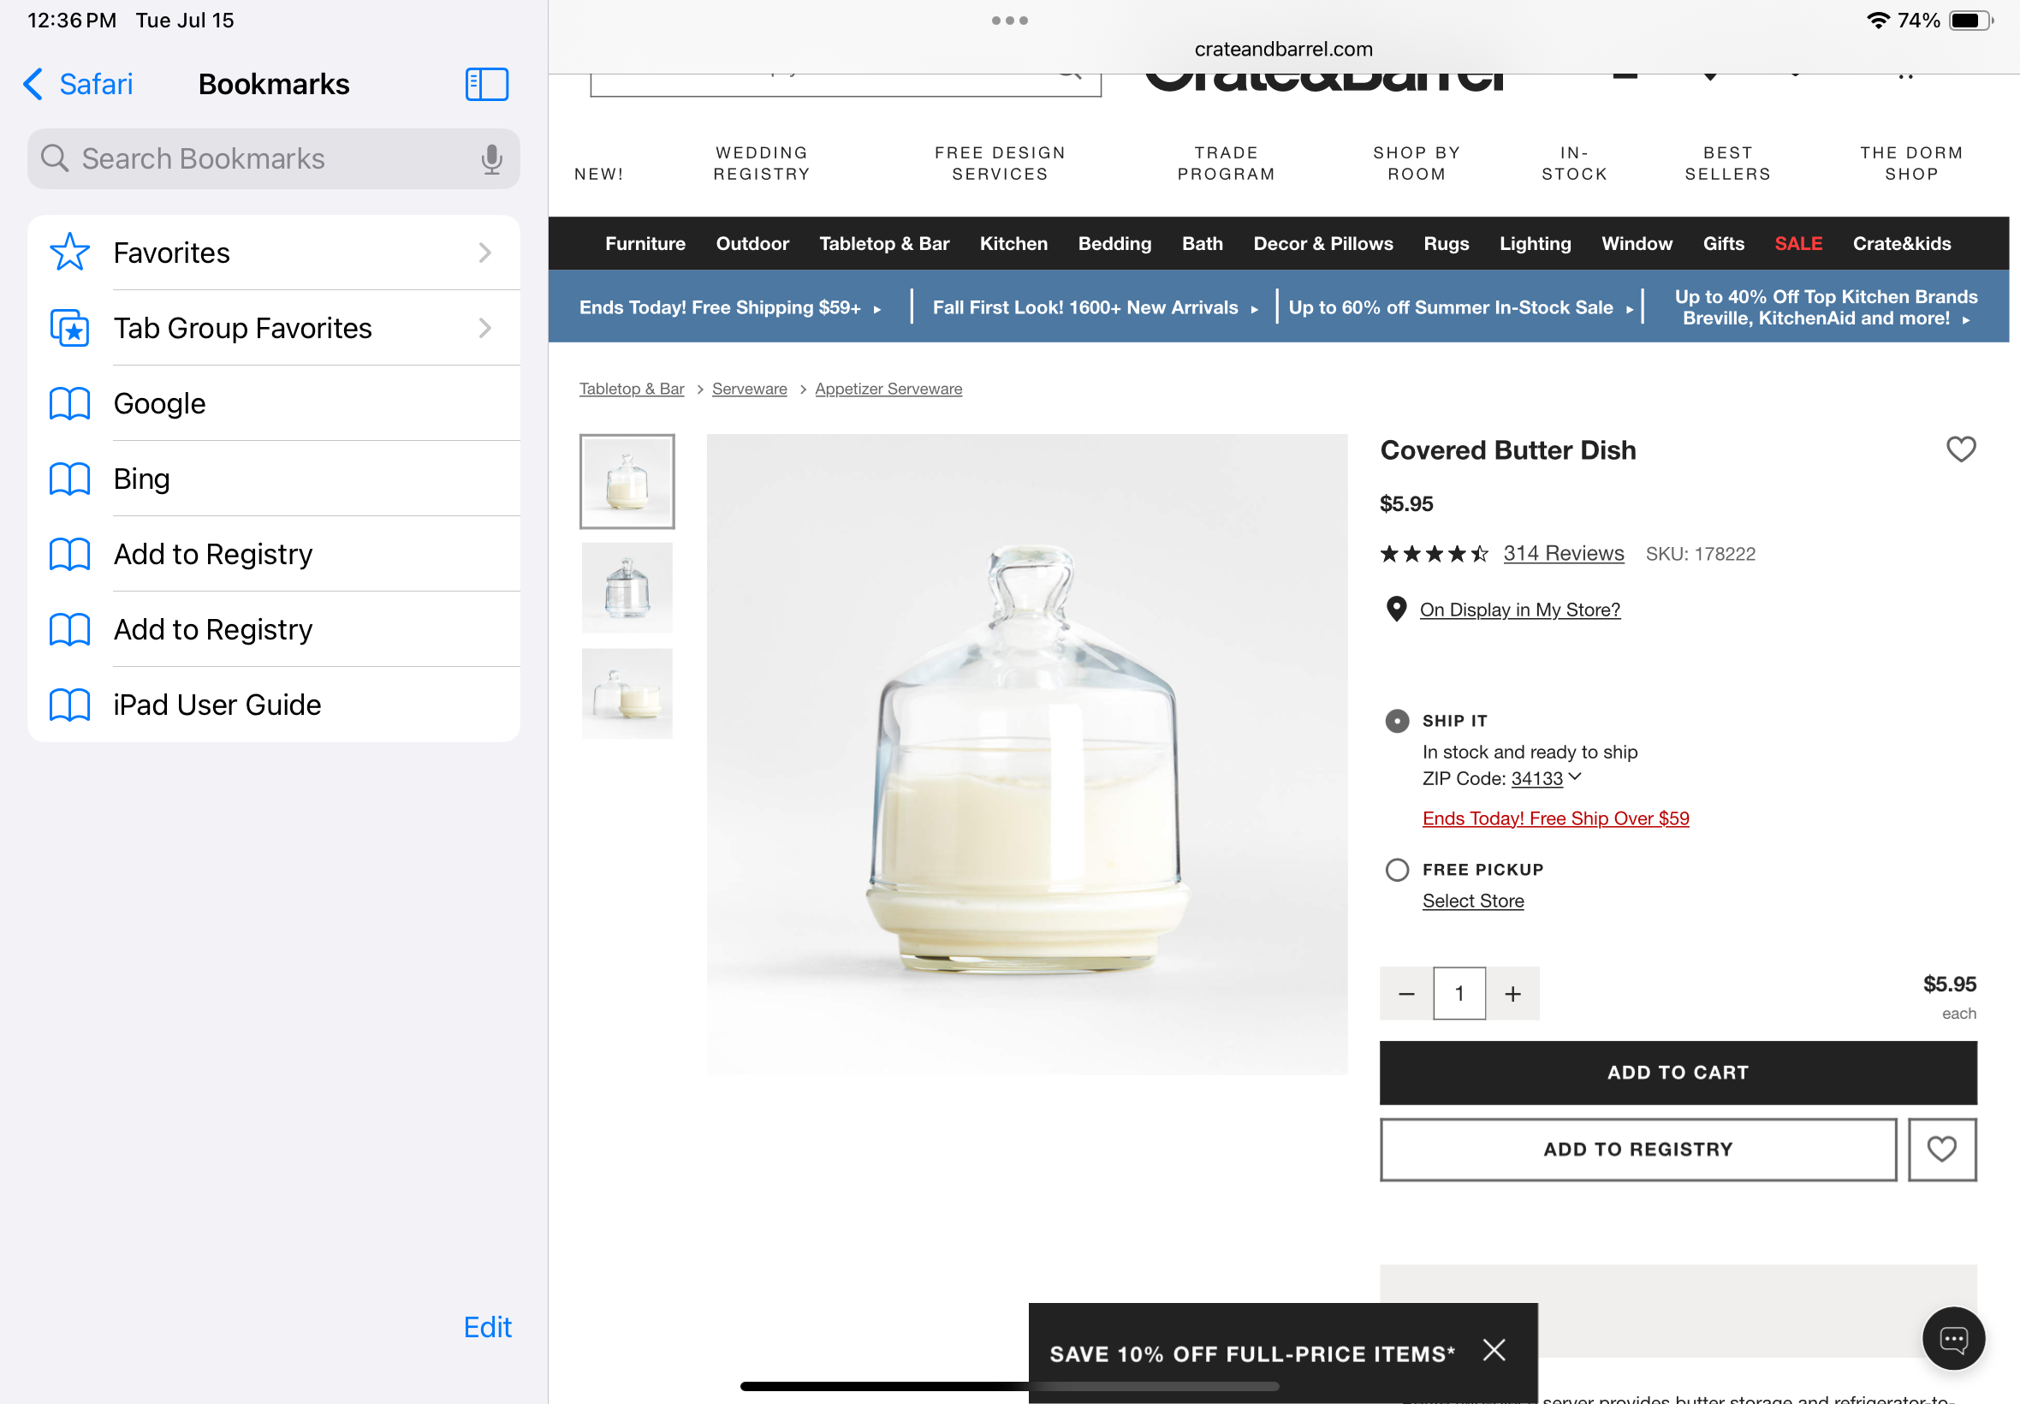Expand the Favorites bookmarks folder

click(x=274, y=253)
